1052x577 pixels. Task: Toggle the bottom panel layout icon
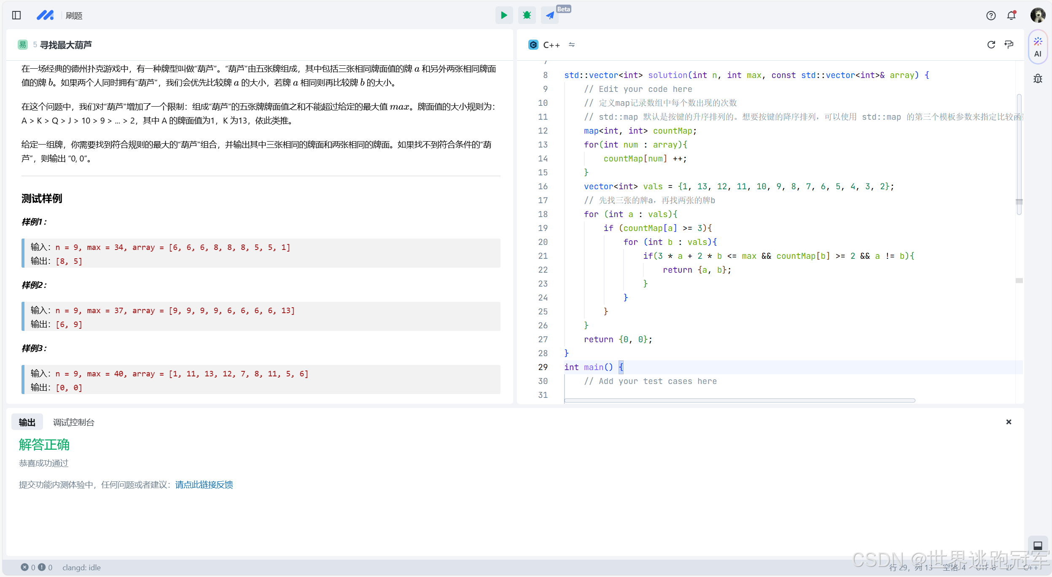1038,546
